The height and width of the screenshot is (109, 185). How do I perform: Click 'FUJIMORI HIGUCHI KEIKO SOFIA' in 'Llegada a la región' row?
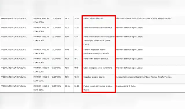pos(41,79)
